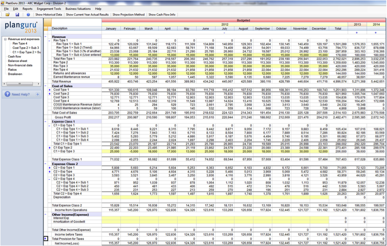Click January cell of Returns and allowances

coord(111,74)
